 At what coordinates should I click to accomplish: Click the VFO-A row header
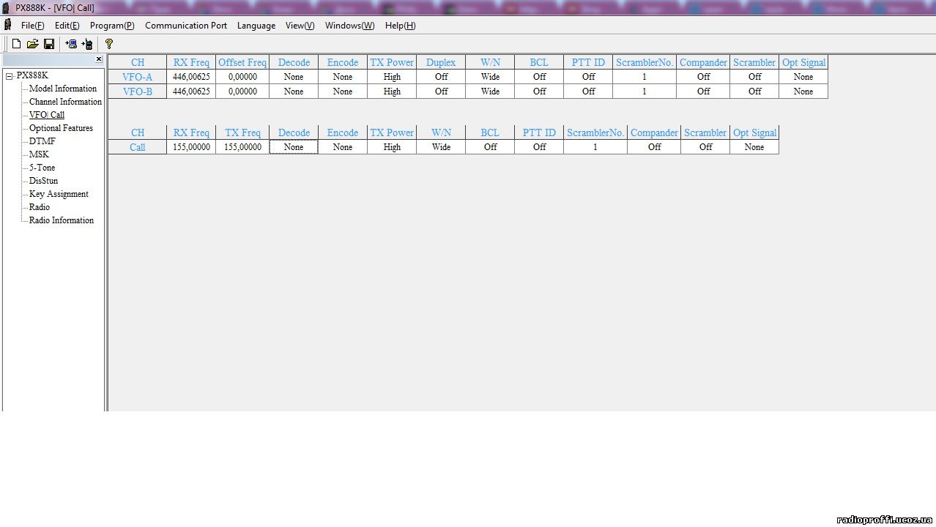[138, 77]
